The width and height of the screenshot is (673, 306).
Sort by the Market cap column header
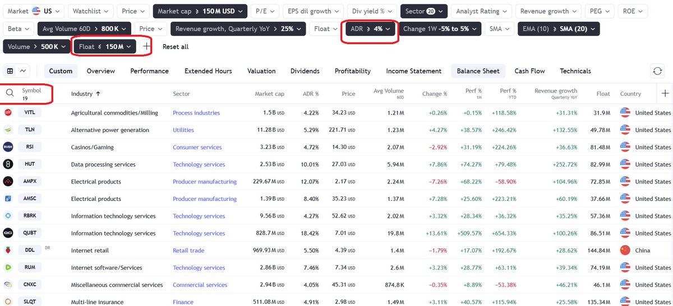click(269, 93)
